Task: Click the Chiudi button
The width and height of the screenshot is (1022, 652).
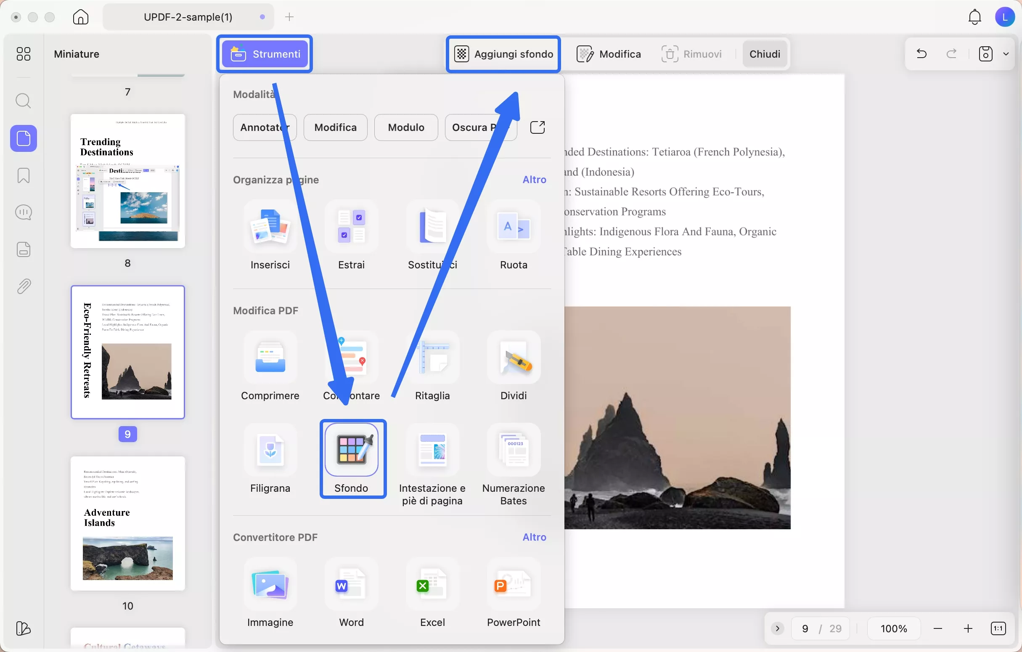Action: pos(764,54)
